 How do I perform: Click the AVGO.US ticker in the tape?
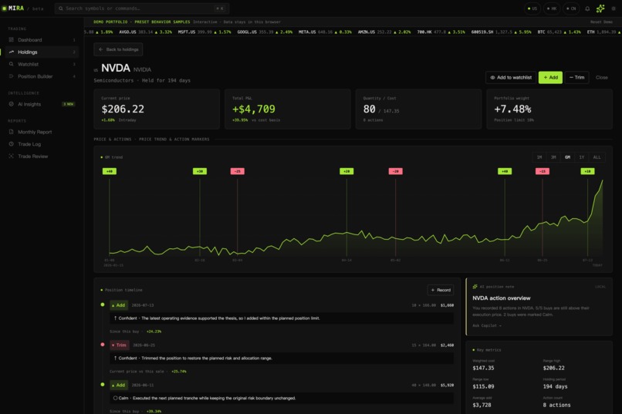pyautogui.click(x=146, y=32)
